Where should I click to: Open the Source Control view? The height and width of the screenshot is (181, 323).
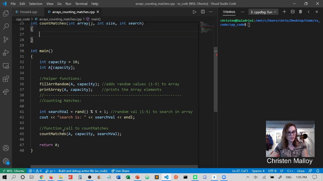point(6,39)
